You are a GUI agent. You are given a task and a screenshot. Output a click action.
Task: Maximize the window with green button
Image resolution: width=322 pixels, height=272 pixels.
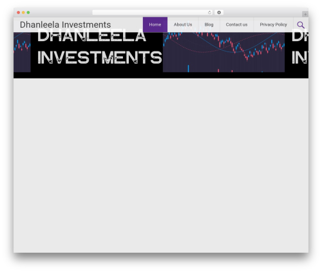(x=28, y=13)
